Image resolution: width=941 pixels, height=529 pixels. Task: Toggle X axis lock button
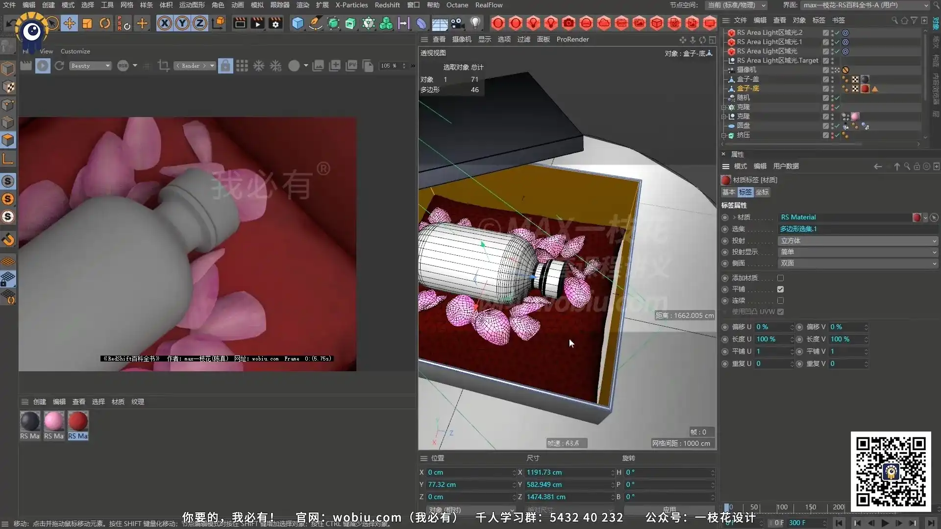coord(165,23)
